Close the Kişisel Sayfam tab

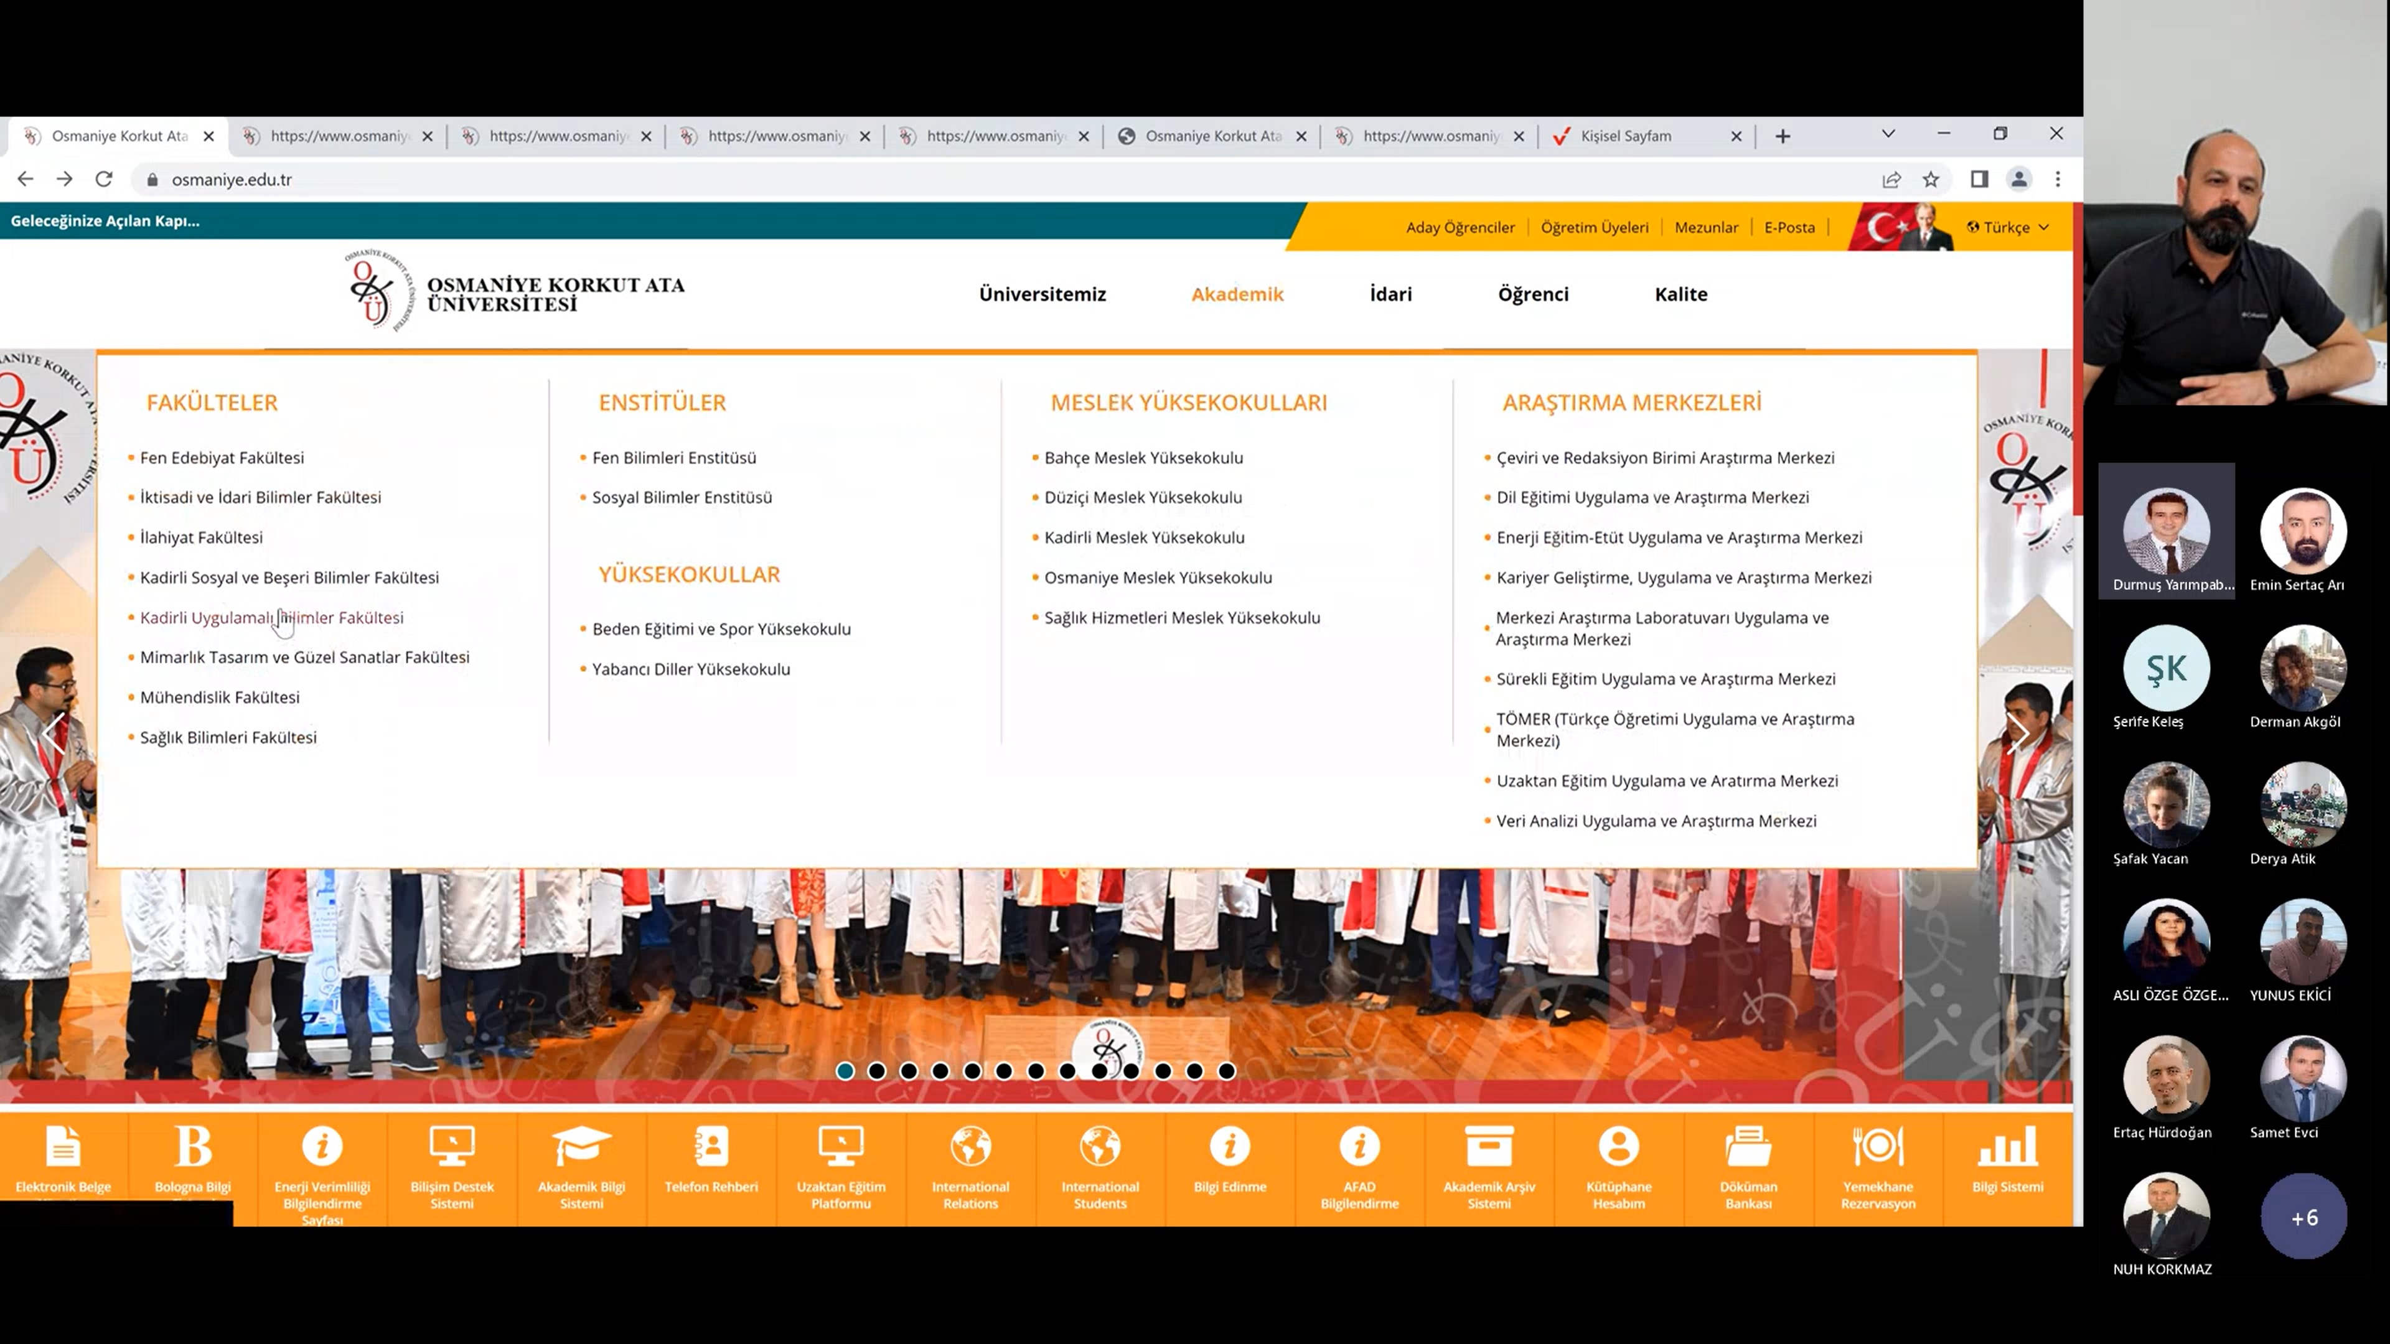coord(1736,136)
